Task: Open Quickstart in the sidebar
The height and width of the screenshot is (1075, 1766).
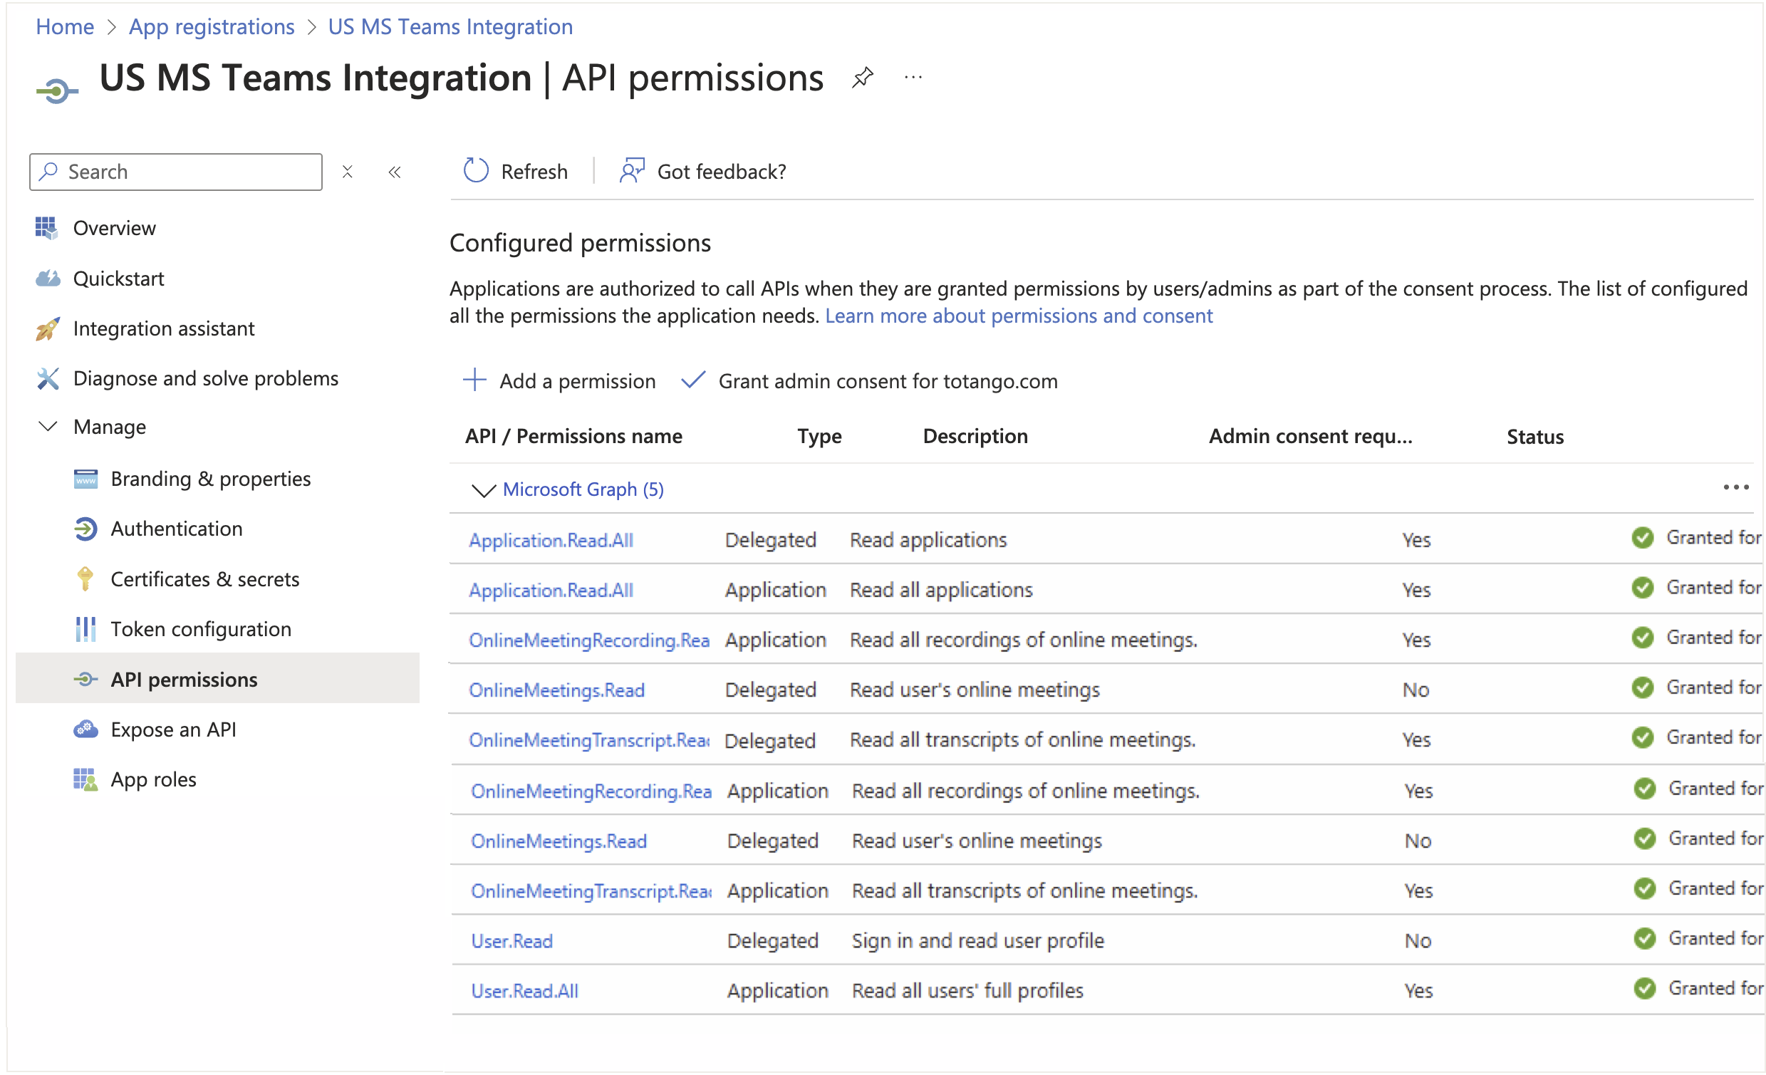Action: [x=119, y=278]
